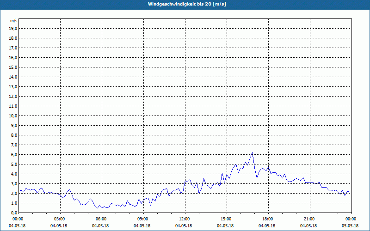Viewport: 370px width, 231px height.
Task: Choose the 15:00 x-axis time label
Action: pyautogui.click(x=225, y=219)
